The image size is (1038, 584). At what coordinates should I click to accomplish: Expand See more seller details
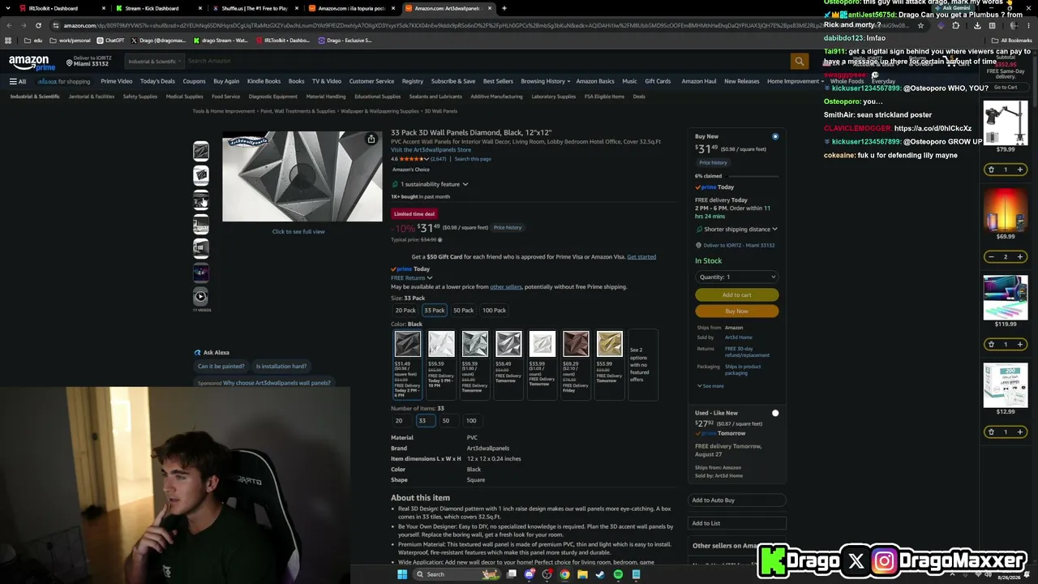point(710,386)
